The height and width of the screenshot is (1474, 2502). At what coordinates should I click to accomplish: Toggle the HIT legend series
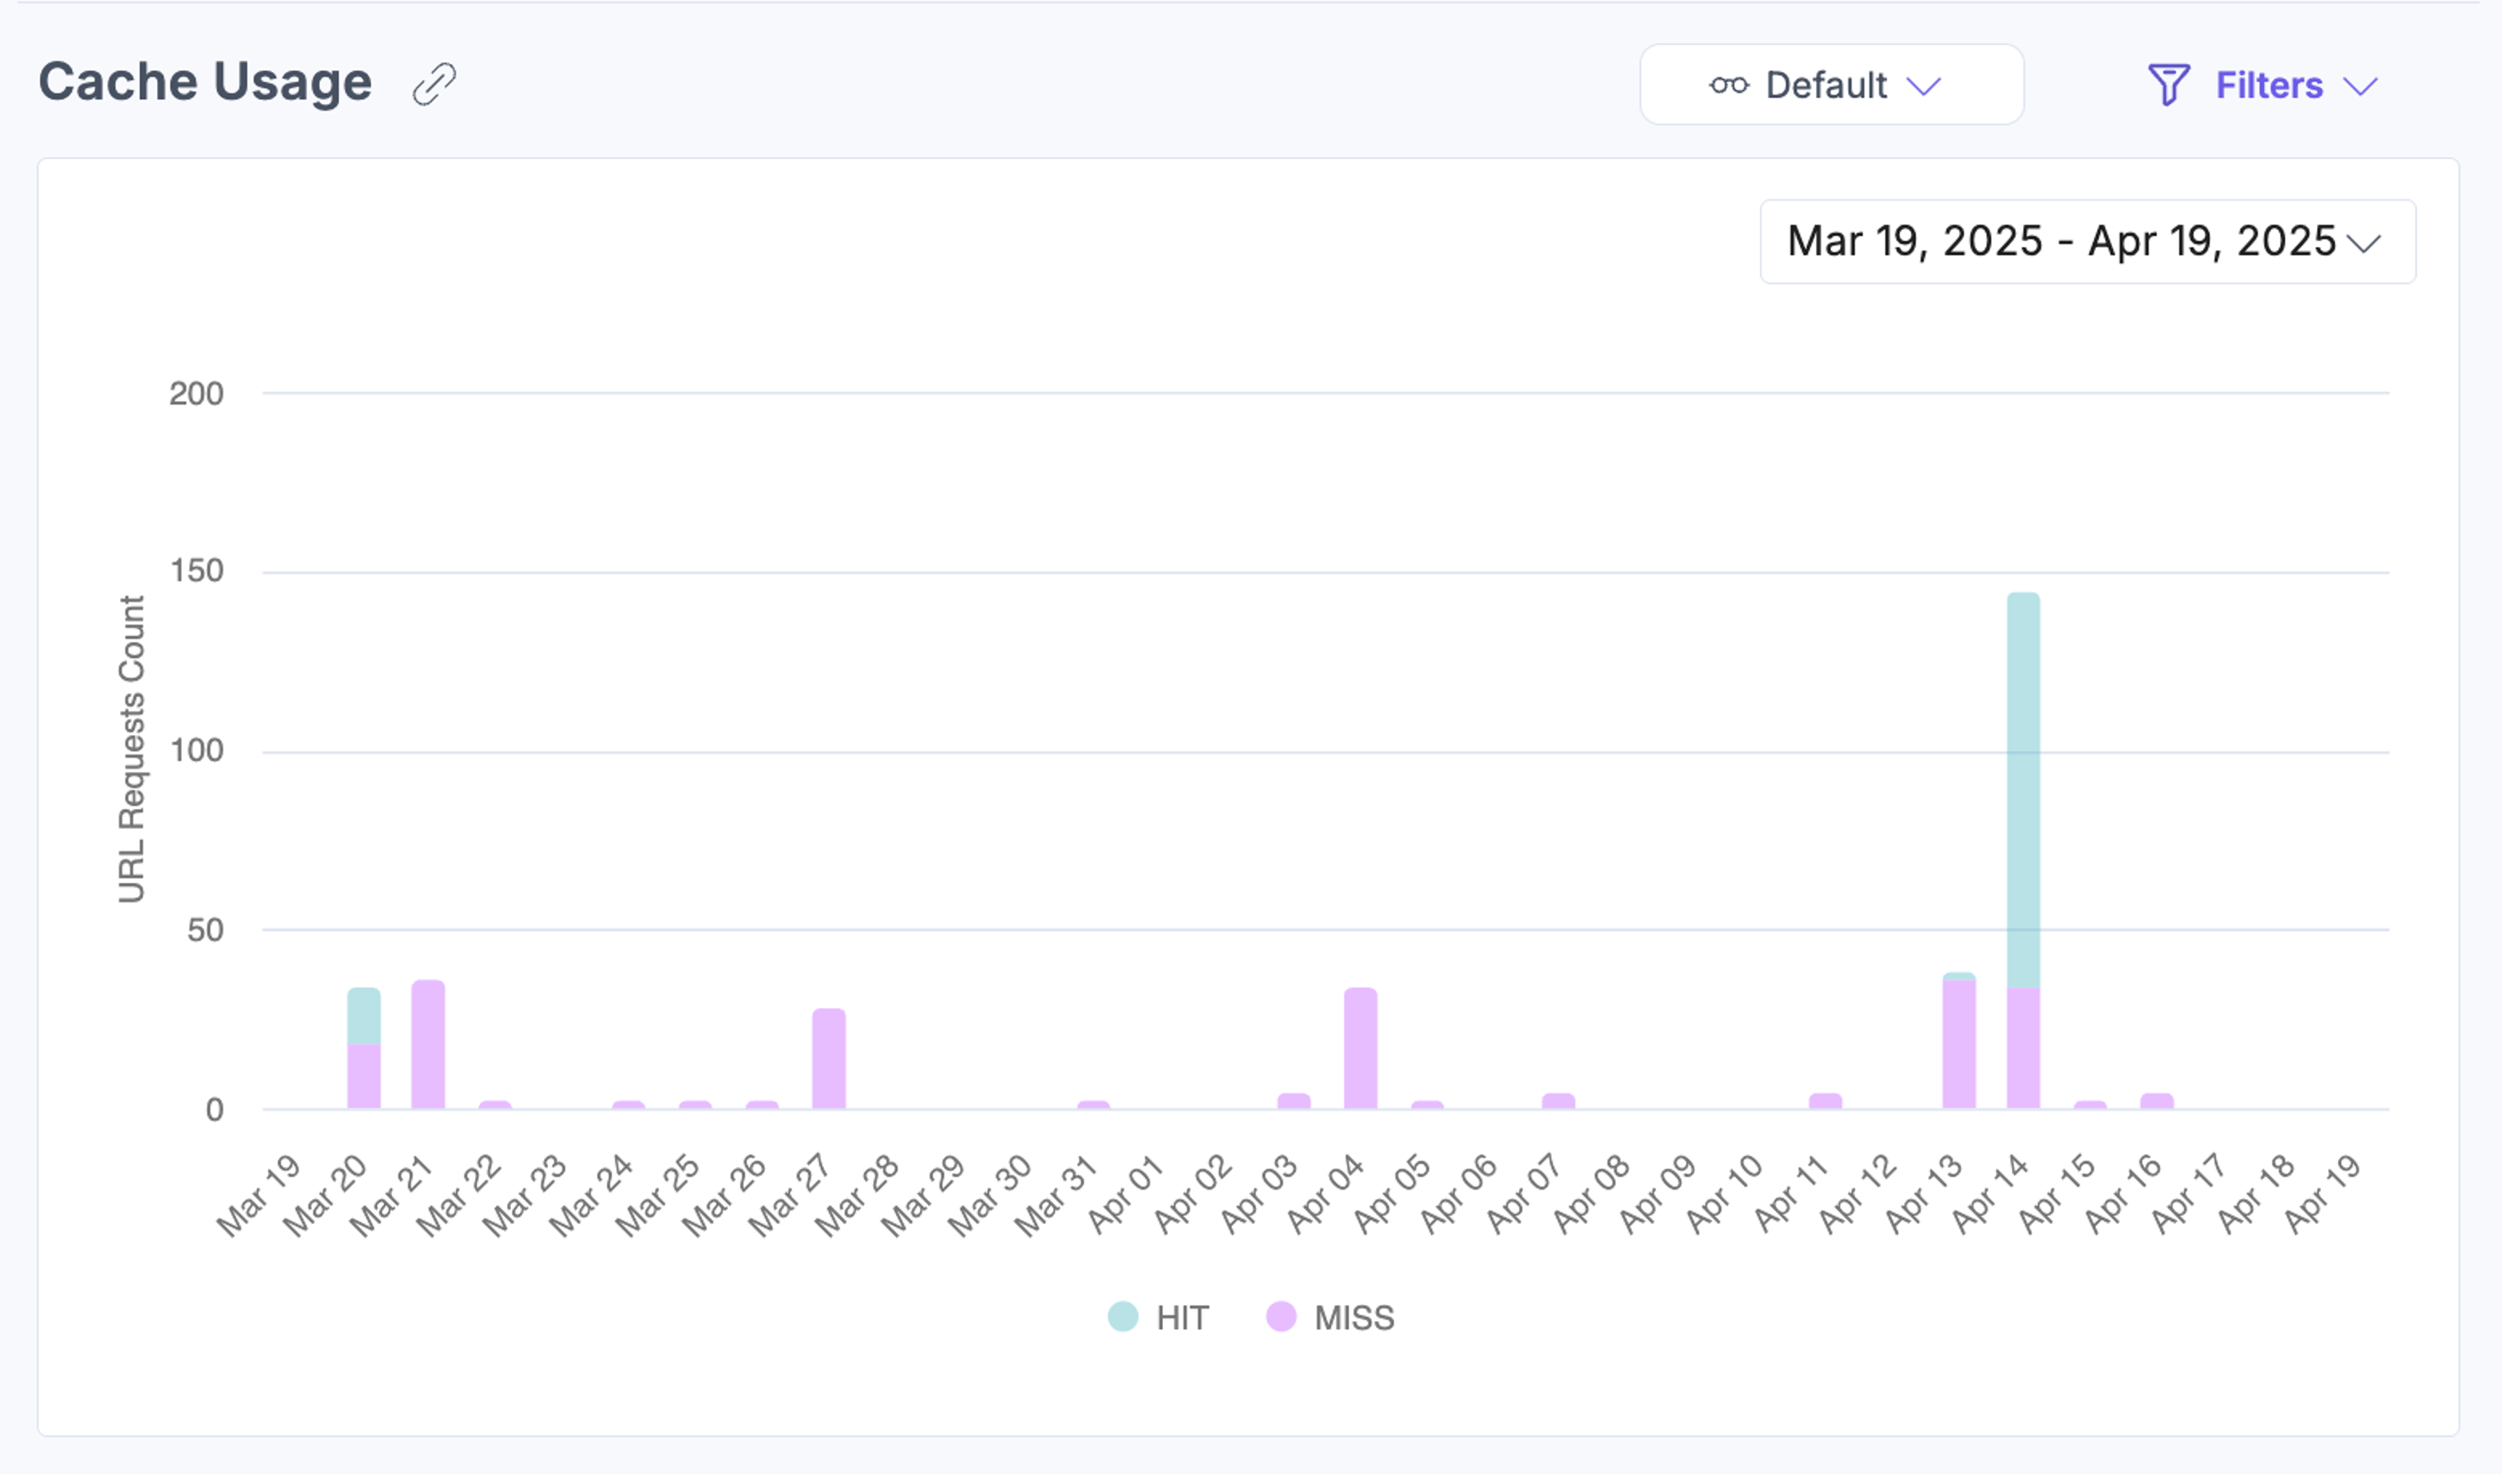(x=1158, y=1317)
